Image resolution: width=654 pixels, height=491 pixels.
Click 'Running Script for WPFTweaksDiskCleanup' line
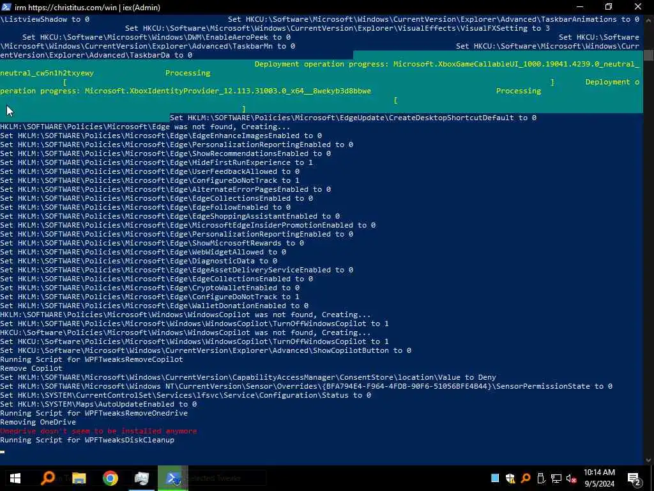click(87, 440)
